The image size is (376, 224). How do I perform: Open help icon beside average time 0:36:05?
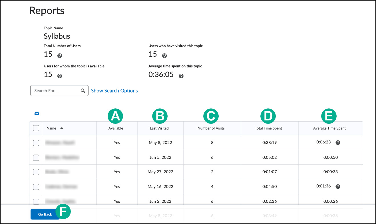pyautogui.click(x=181, y=76)
